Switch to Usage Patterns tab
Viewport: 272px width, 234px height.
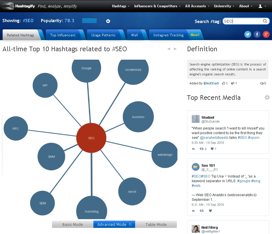click(103, 35)
